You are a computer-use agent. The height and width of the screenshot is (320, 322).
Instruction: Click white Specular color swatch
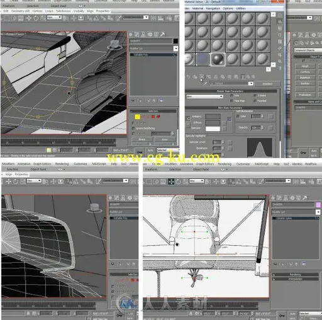point(213,129)
